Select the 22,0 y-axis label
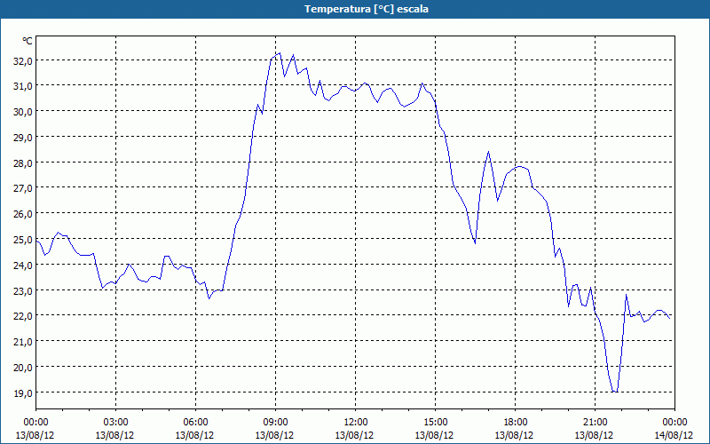Screen dimensions: 710x444 point(23,316)
